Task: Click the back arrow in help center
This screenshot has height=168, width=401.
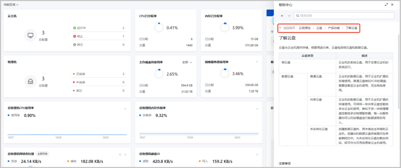Action: (x=282, y=16)
